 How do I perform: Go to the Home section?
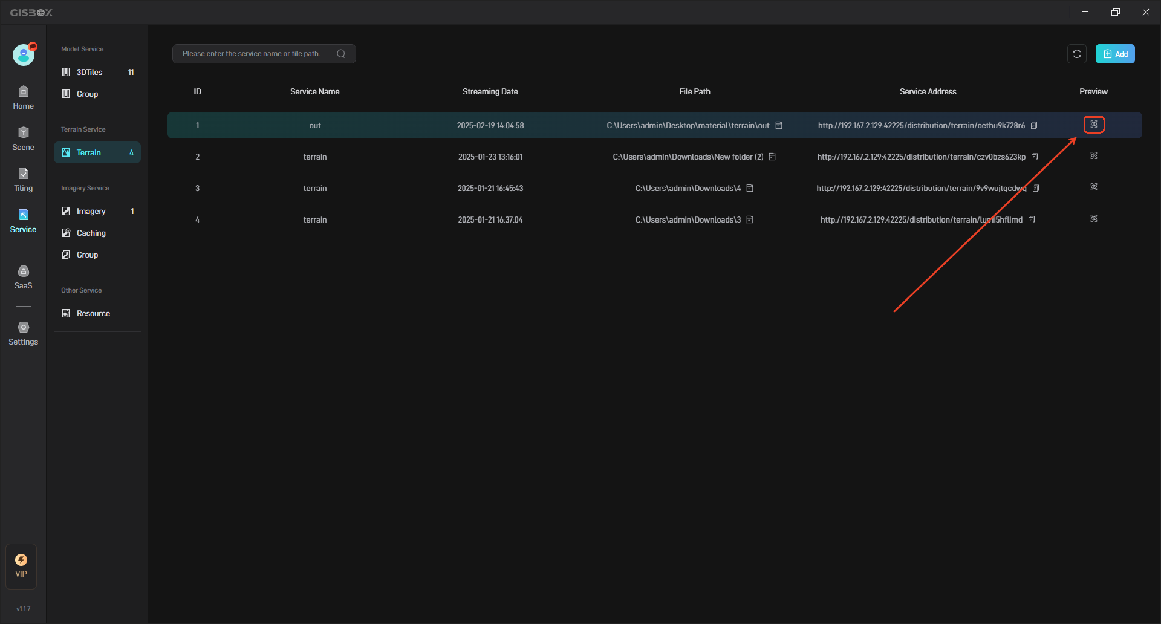pyautogui.click(x=24, y=97)
